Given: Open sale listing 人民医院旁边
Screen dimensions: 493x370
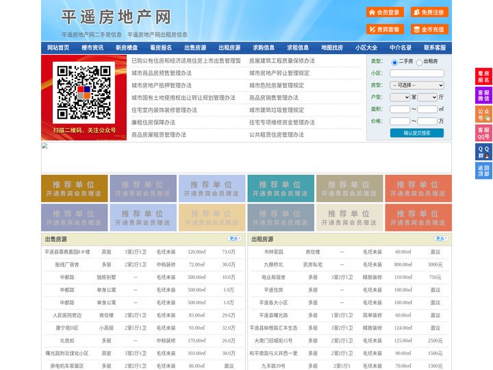Looking at the screenshot, I should pyautogui.click(x=67, y=315).
